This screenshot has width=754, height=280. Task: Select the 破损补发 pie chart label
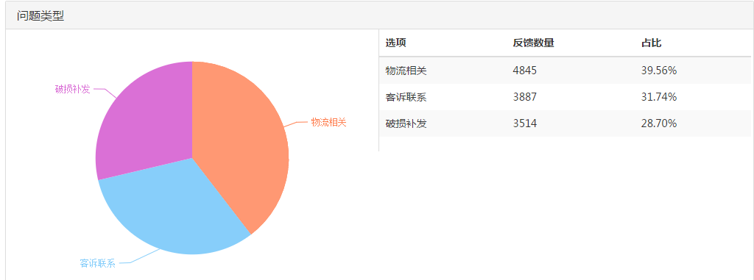point(73,89)
